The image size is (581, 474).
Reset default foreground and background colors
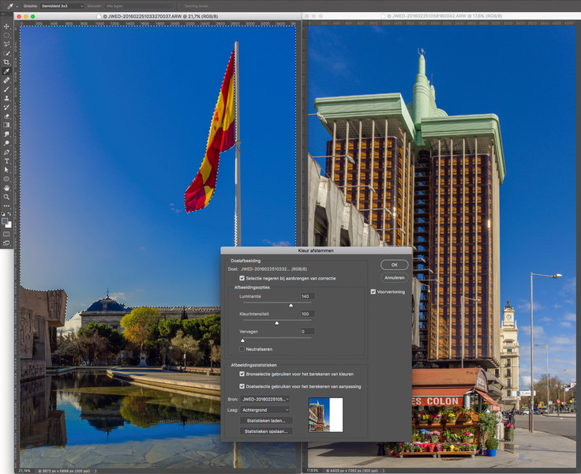[x=3, y=214]
